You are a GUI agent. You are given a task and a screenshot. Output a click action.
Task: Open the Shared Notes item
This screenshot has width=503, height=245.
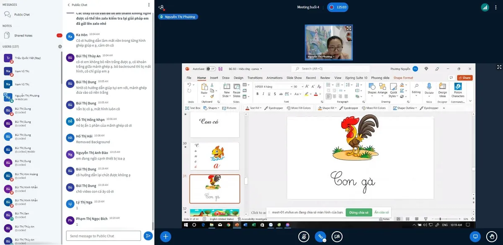coord(23,36)
